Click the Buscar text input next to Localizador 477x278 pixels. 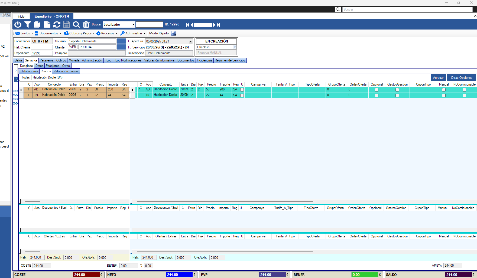[x=149, y=25]
